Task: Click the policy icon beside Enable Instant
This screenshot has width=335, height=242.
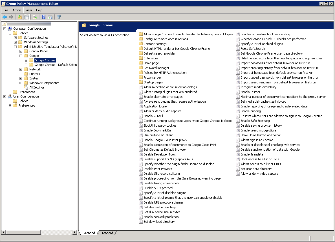Action: tap(238, 92)
